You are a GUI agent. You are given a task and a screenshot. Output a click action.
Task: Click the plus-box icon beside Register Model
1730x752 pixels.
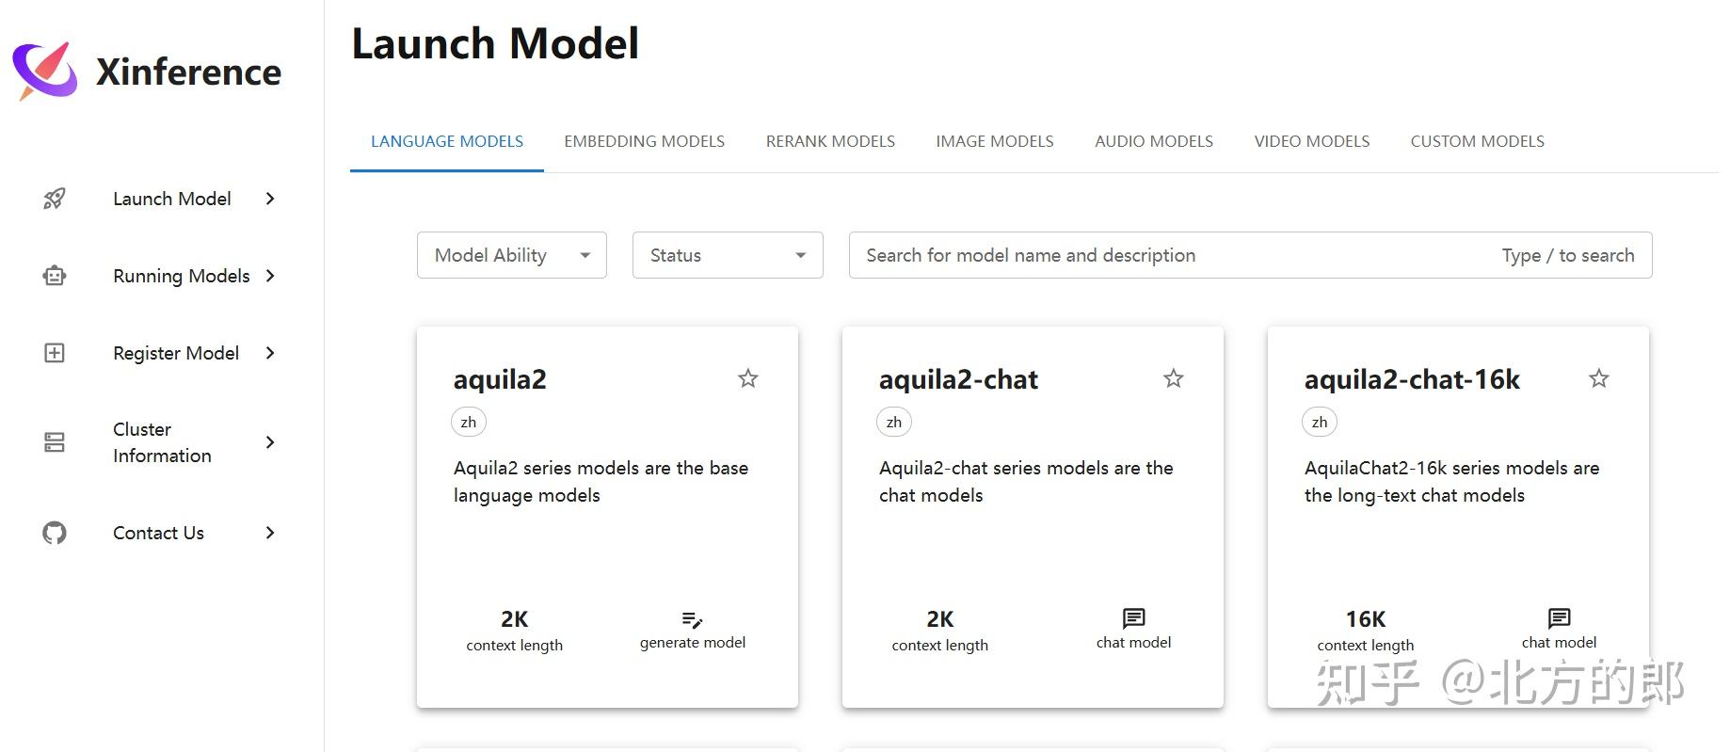55,353
